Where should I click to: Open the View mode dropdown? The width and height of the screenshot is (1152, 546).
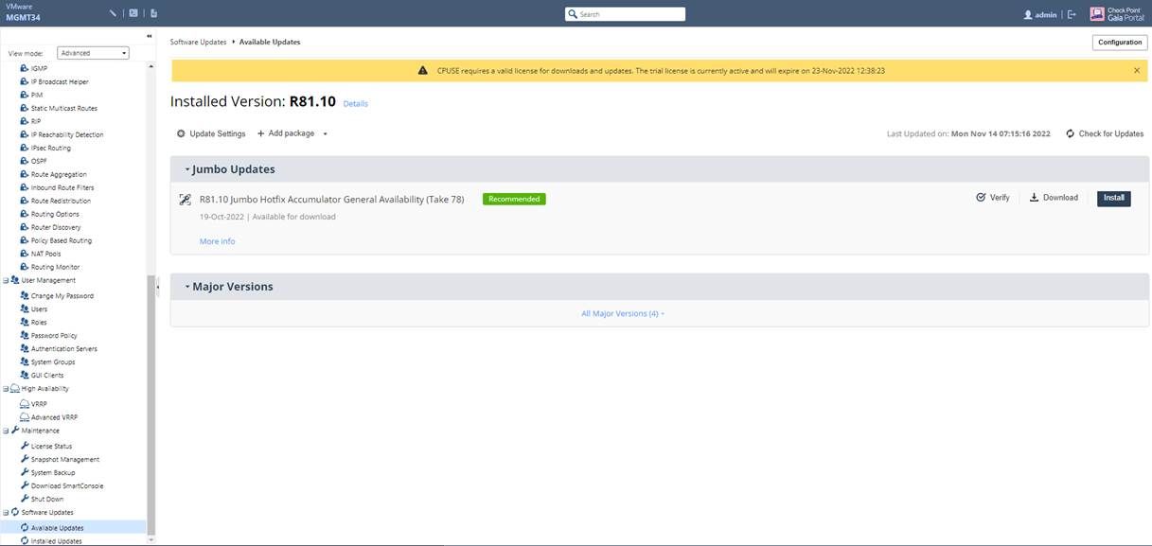pos(93,54)
